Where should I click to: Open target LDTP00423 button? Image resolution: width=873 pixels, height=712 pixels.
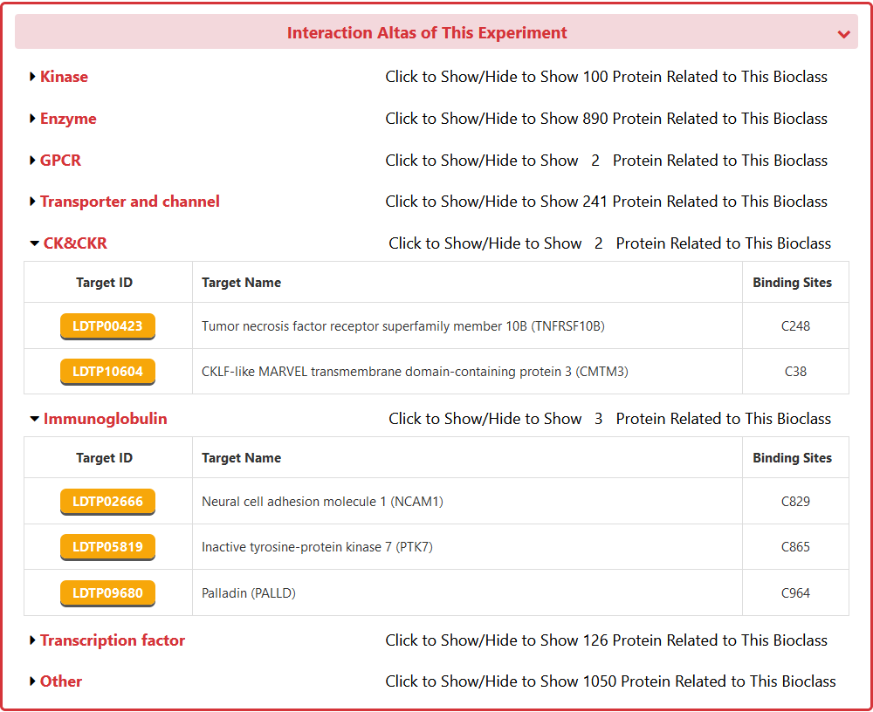tap(107, 326)
